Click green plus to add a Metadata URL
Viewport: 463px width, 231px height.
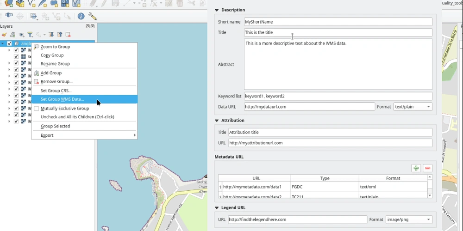416,168
